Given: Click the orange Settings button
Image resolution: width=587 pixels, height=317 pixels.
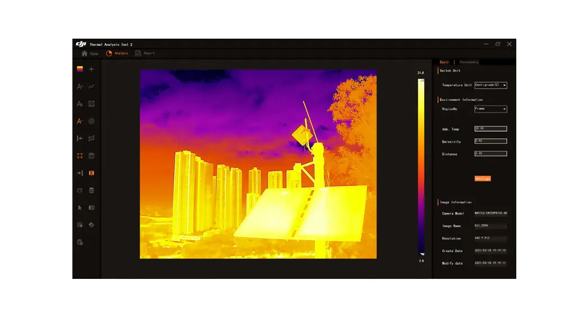Looking at the screenshot, I should coord(483,179).
